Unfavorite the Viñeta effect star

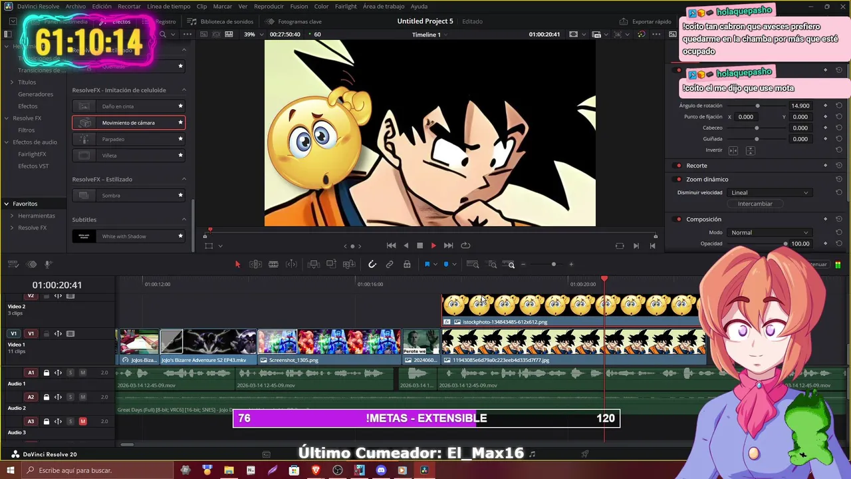click(180, 156)
